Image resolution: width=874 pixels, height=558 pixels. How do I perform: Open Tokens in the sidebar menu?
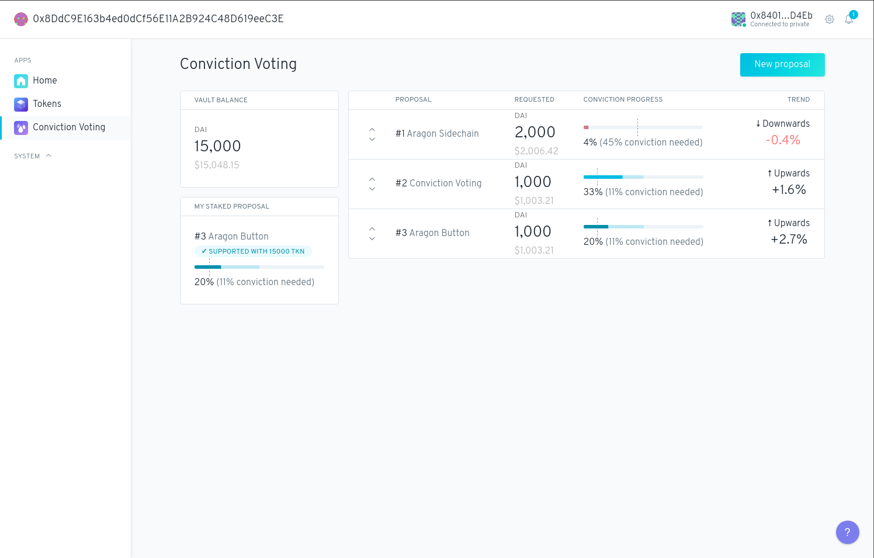(47, 104)
